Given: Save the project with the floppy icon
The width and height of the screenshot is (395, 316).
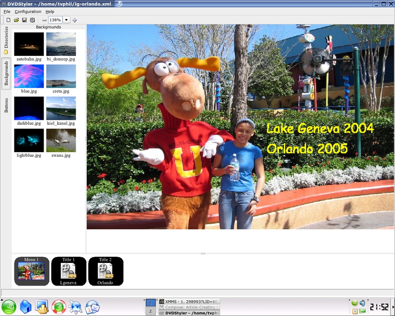Looking at the screenshot, I should pos(24,20).
